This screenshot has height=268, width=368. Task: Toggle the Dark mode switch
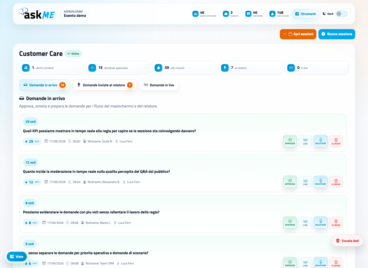click(x=342, y=14)
